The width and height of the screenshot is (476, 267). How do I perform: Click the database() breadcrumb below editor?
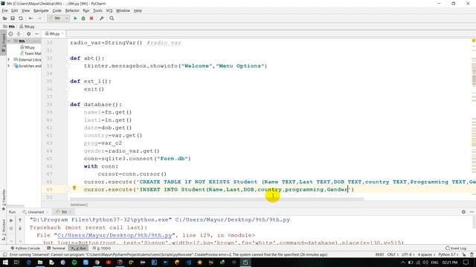coord(79,205)
